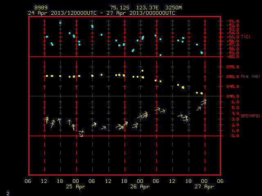Click the date range header line
Viewport: 262px width, 196px height.
click(x=102, y=13)
